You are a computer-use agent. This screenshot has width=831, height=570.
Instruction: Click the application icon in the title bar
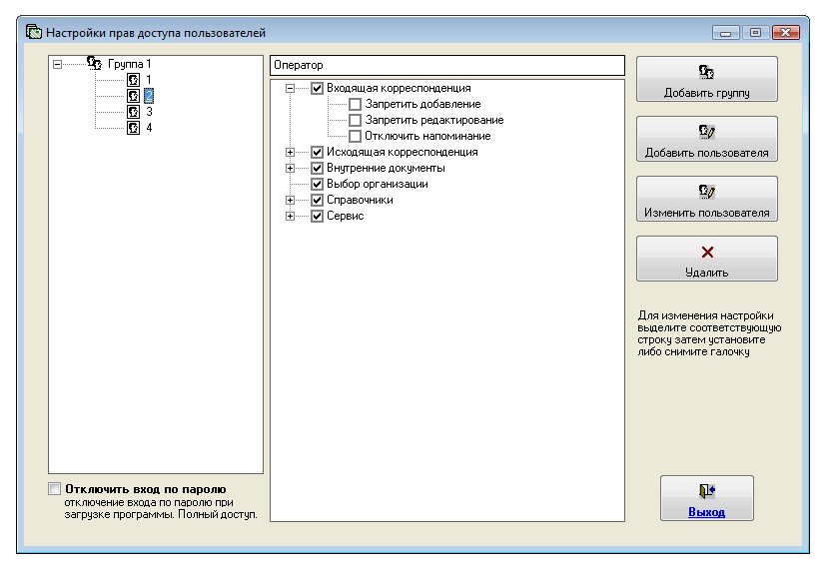[x=34, y=32]
